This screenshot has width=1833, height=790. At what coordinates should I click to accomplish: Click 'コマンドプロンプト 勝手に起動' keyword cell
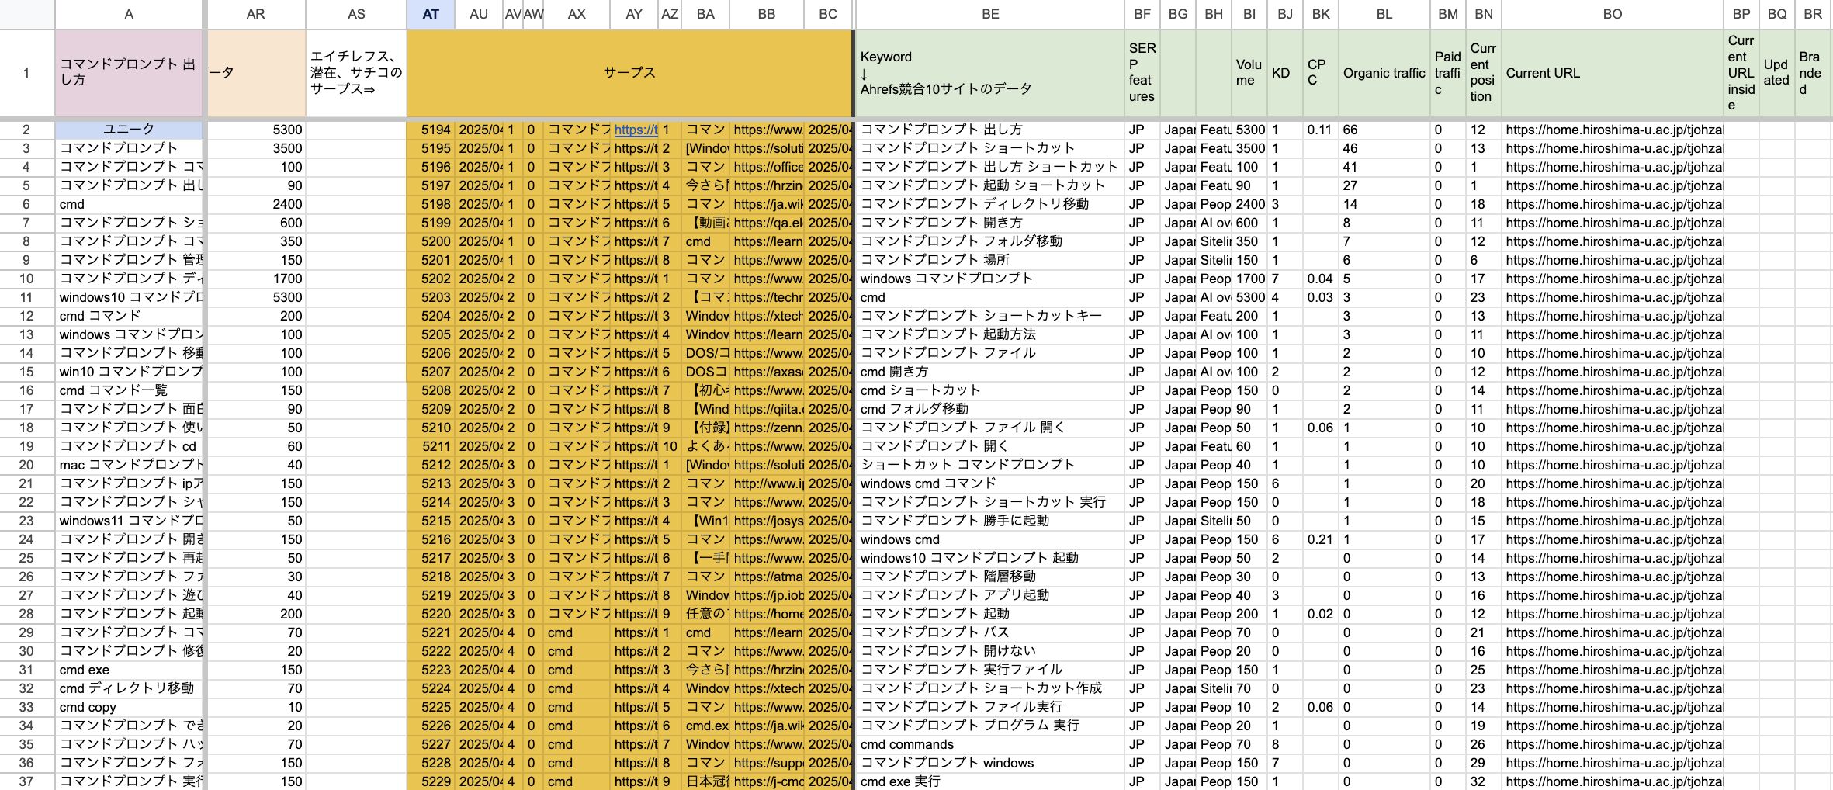pos(989,521)
